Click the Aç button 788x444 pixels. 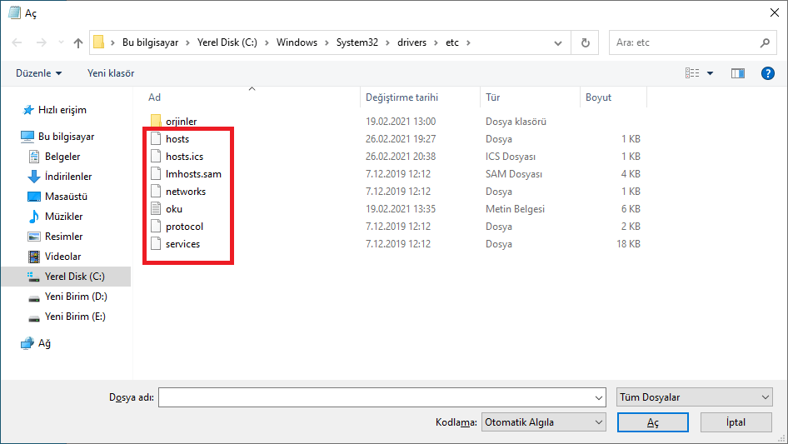[653, 422]
